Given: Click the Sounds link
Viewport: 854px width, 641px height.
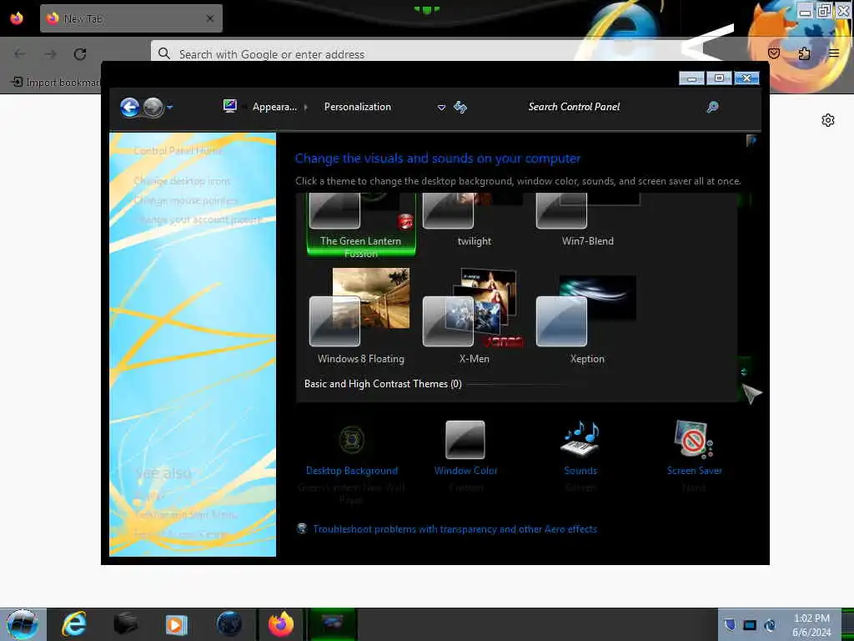Looking at the screenshot, I should click(x=580, y=471).
